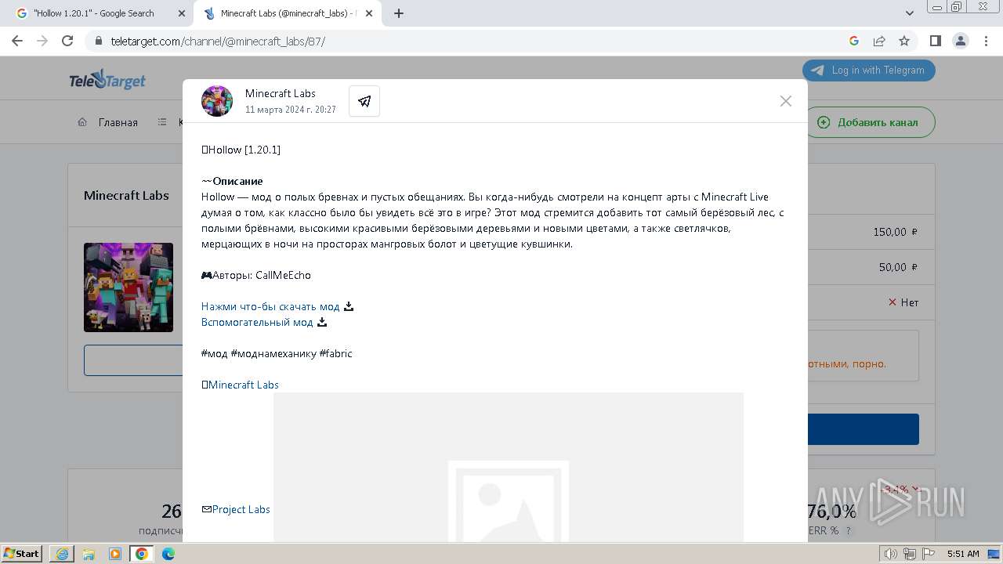The image size is (1003, 564).
Task: Click the Minecraft Labs title on background page
Action: pos(126,196)
